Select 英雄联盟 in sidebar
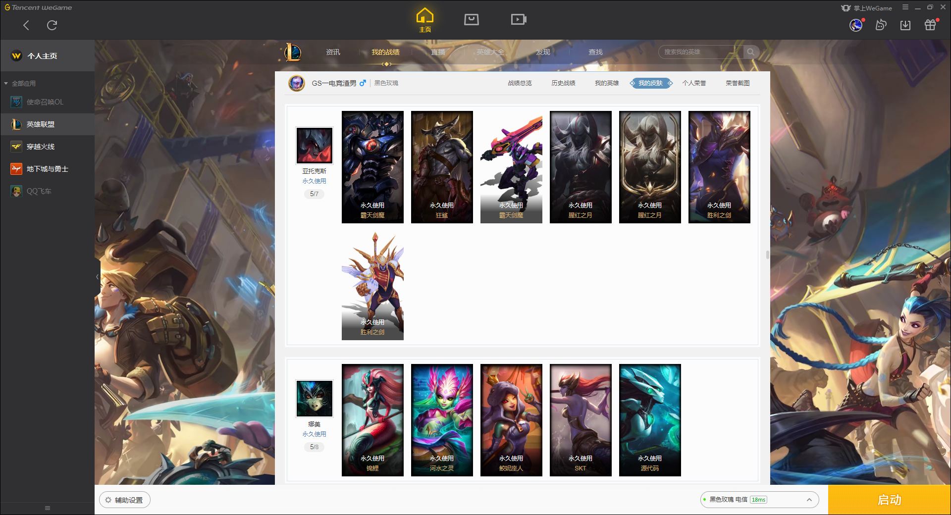Image resolution: width=951 pixels, height=515 pixels. point(47,124)
